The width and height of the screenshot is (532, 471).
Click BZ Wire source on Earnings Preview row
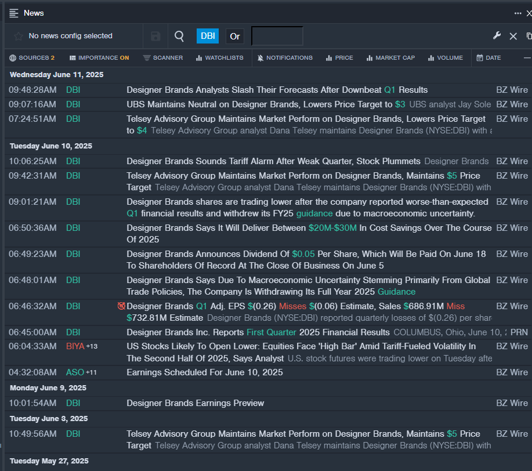(512, 403)
